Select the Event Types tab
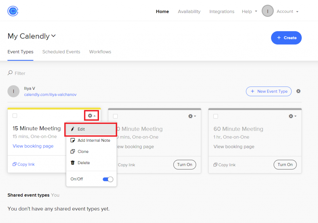 20,52
